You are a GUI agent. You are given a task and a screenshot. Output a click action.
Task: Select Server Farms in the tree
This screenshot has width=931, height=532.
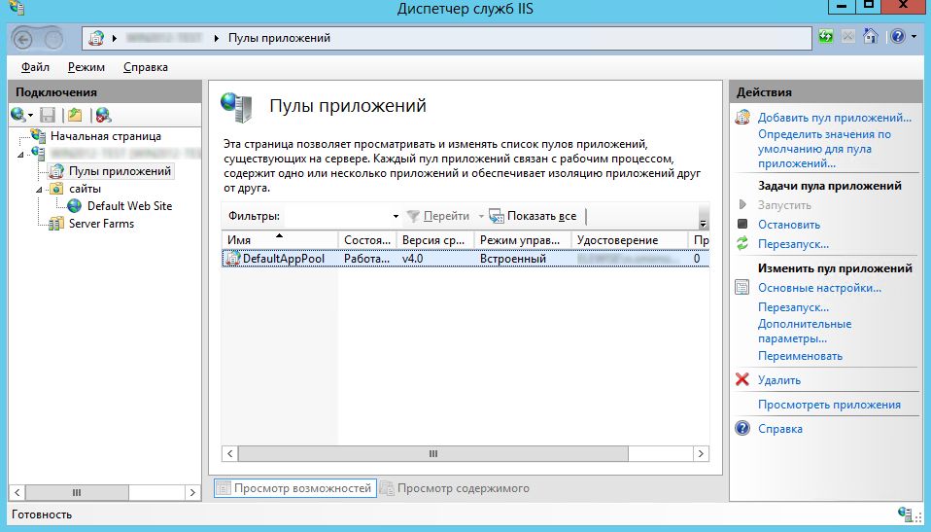pyautogui.click(x=101, y=224)
